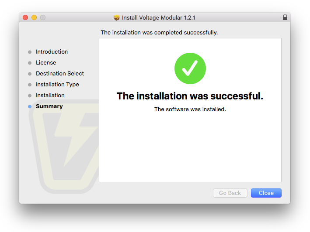Close the window using the red button

point(25,17)
